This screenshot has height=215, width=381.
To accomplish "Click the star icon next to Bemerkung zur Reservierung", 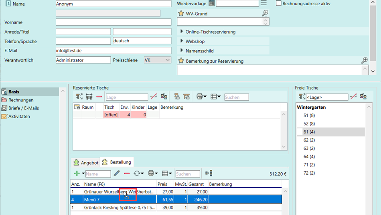I will tap(181, 61).
